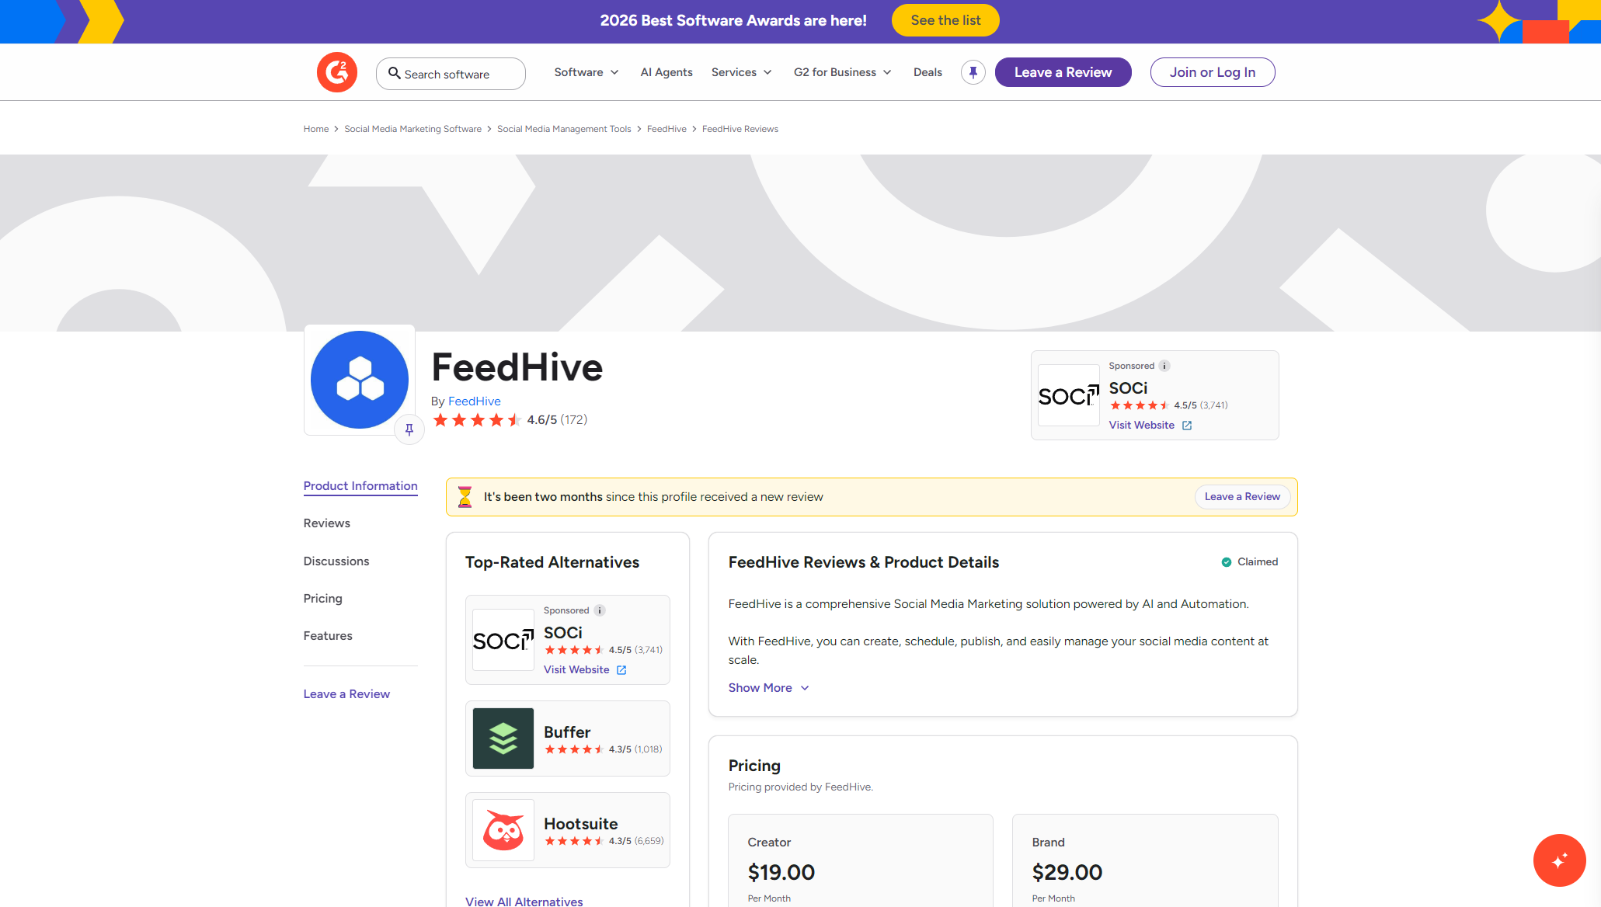1601x907 pixels.
Task: Click Join or Log In button
Action: coord(1212,72)
